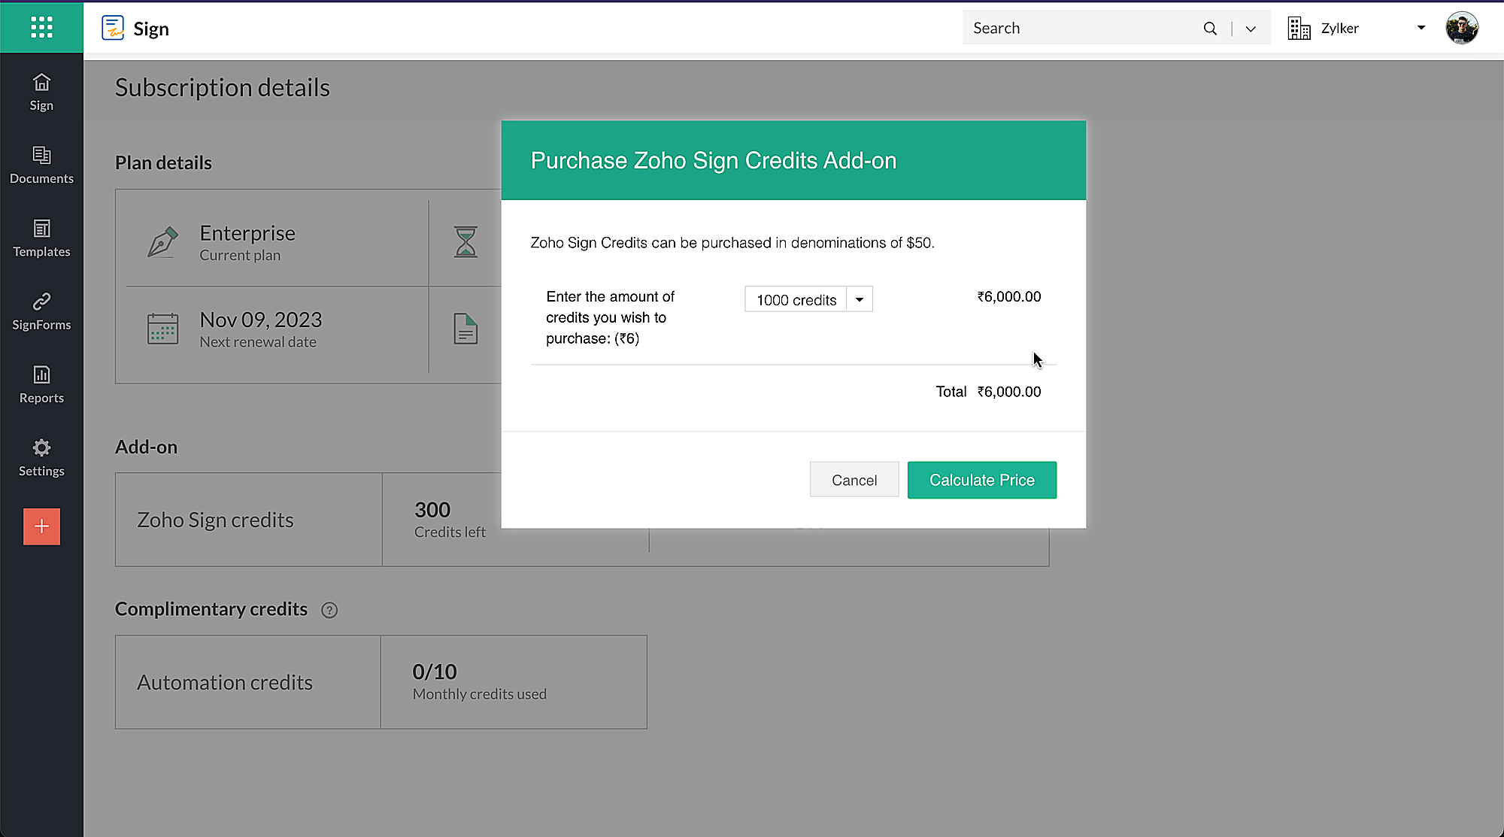The width and height of the screenshot is (1504, 837).
Task: Cancel the credits purchase dialog
Action: [854, 480]
